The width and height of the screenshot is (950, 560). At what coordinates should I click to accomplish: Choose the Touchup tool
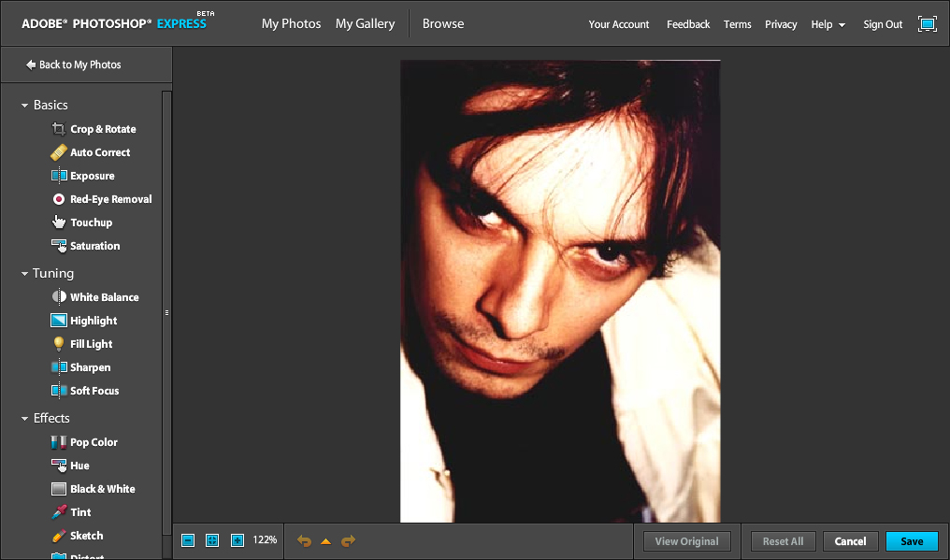coord(91,223)
